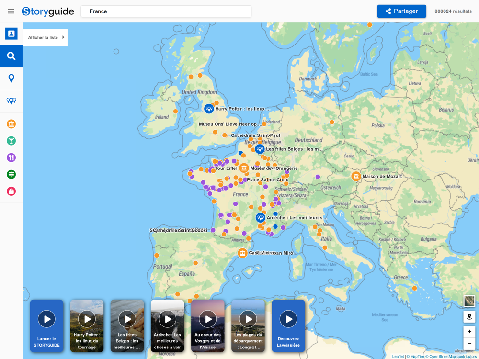The height and width of the screenshot is (359, 479).
Task: Click the Cathédrale Saint-Paul map label
Action: click(255, 135)
